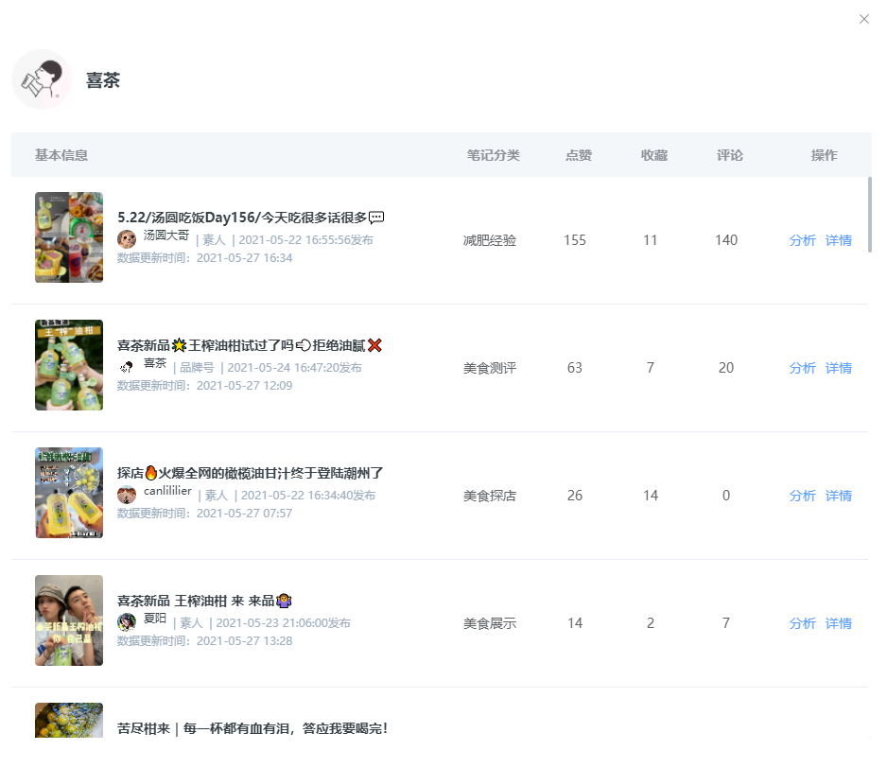
Task: Click 汤圆大哥 author avatar
Action: coord(127,239)
